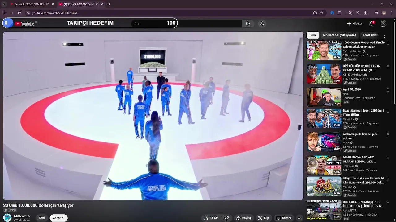Click the main video player
Screen dimensions: 396x222
(x=153, y=116)
